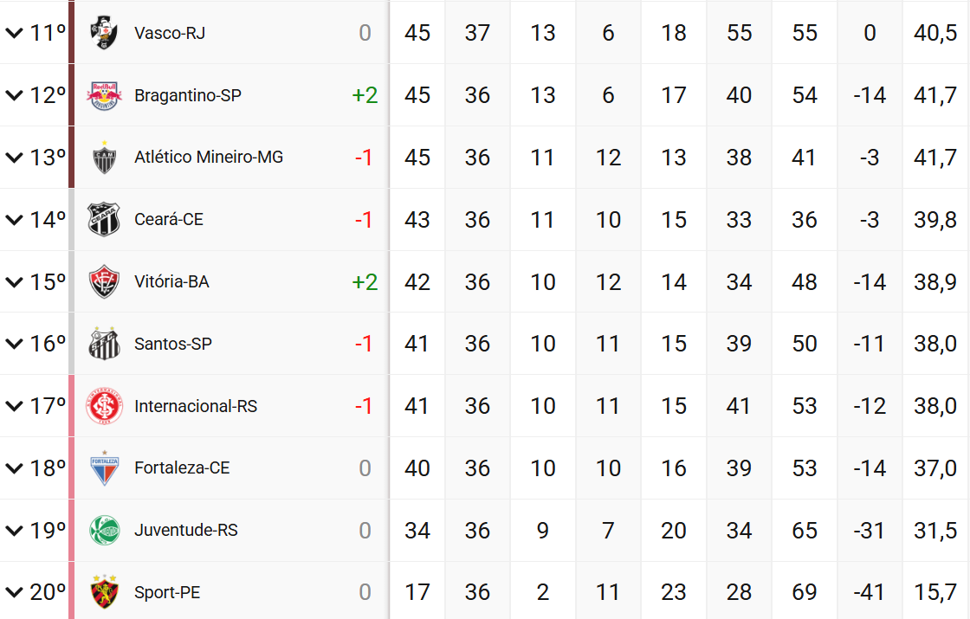Open the Vasco-RJ team name link
Viewport: 970px width, 619px height.
pos(170,33)
